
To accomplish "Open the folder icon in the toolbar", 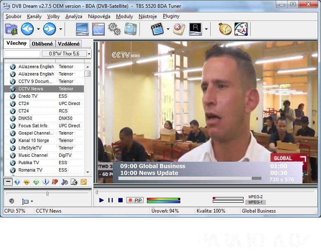I will (x=11, y=29).
